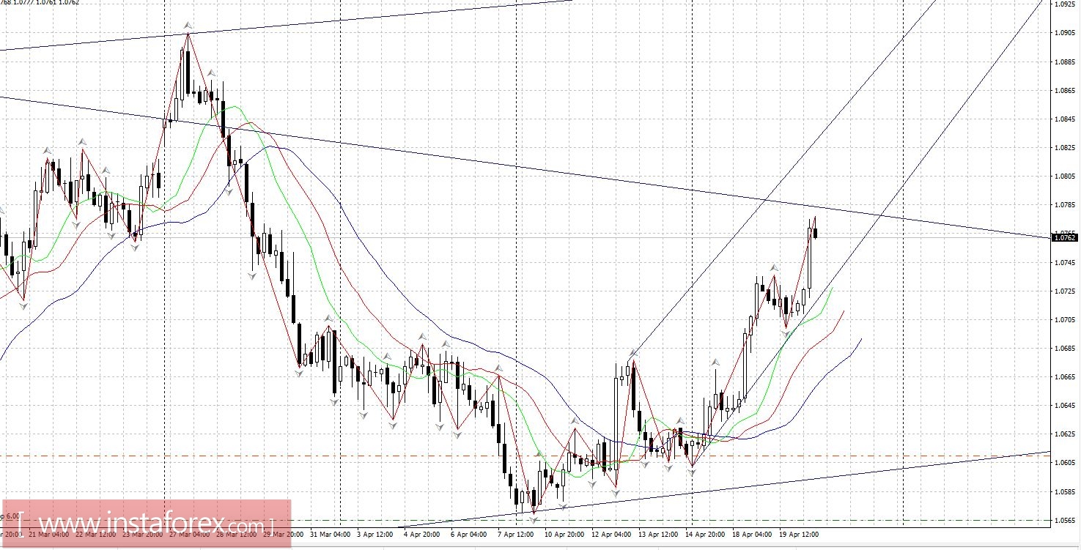The image size is (1081, 550).
Task: Click the 1.0605 price axis label
Action: coord(1065,463)
